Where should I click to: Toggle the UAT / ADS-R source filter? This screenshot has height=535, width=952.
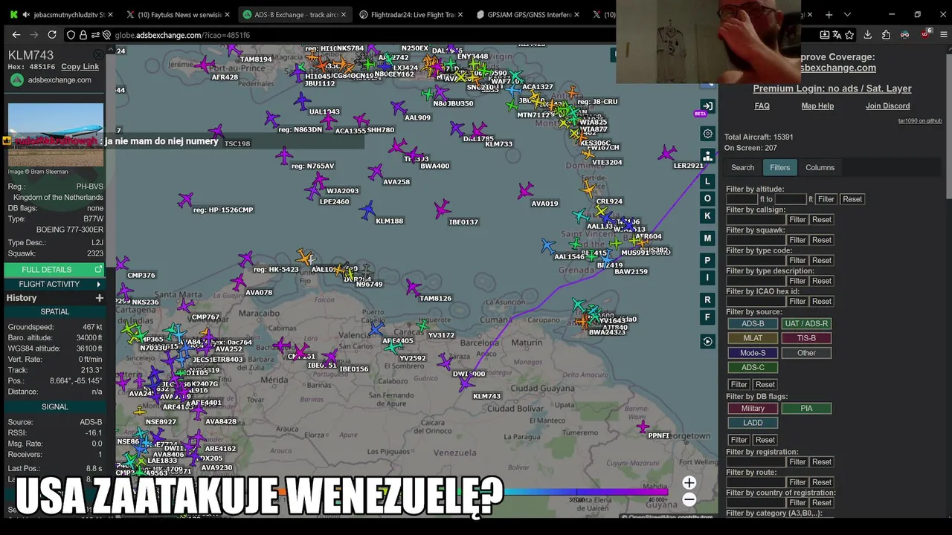[806, 323]
